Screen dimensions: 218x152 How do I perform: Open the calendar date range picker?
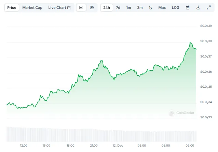[188, 7]
